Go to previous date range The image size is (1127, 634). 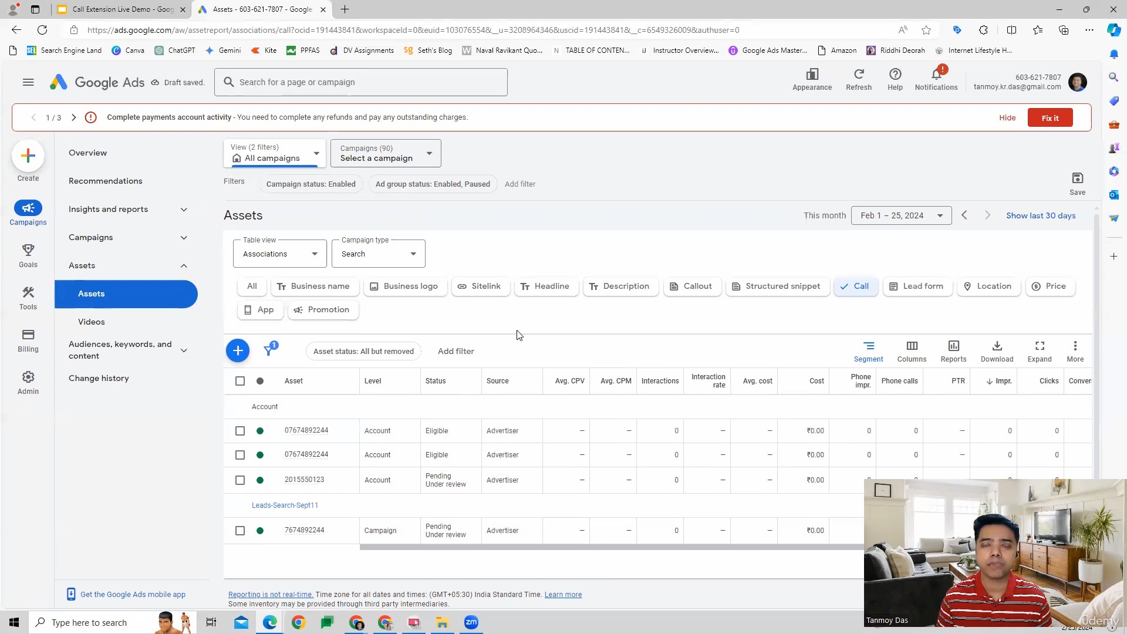point(964,215)
